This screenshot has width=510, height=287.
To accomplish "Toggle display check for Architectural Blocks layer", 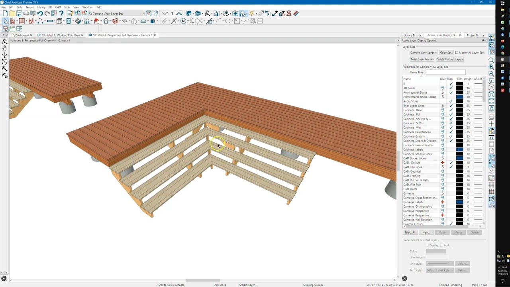I will (451, 92).
